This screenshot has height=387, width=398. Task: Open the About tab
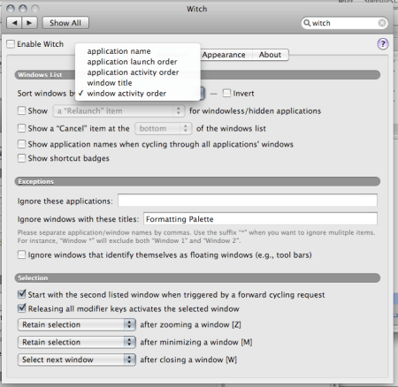[270, 55]
